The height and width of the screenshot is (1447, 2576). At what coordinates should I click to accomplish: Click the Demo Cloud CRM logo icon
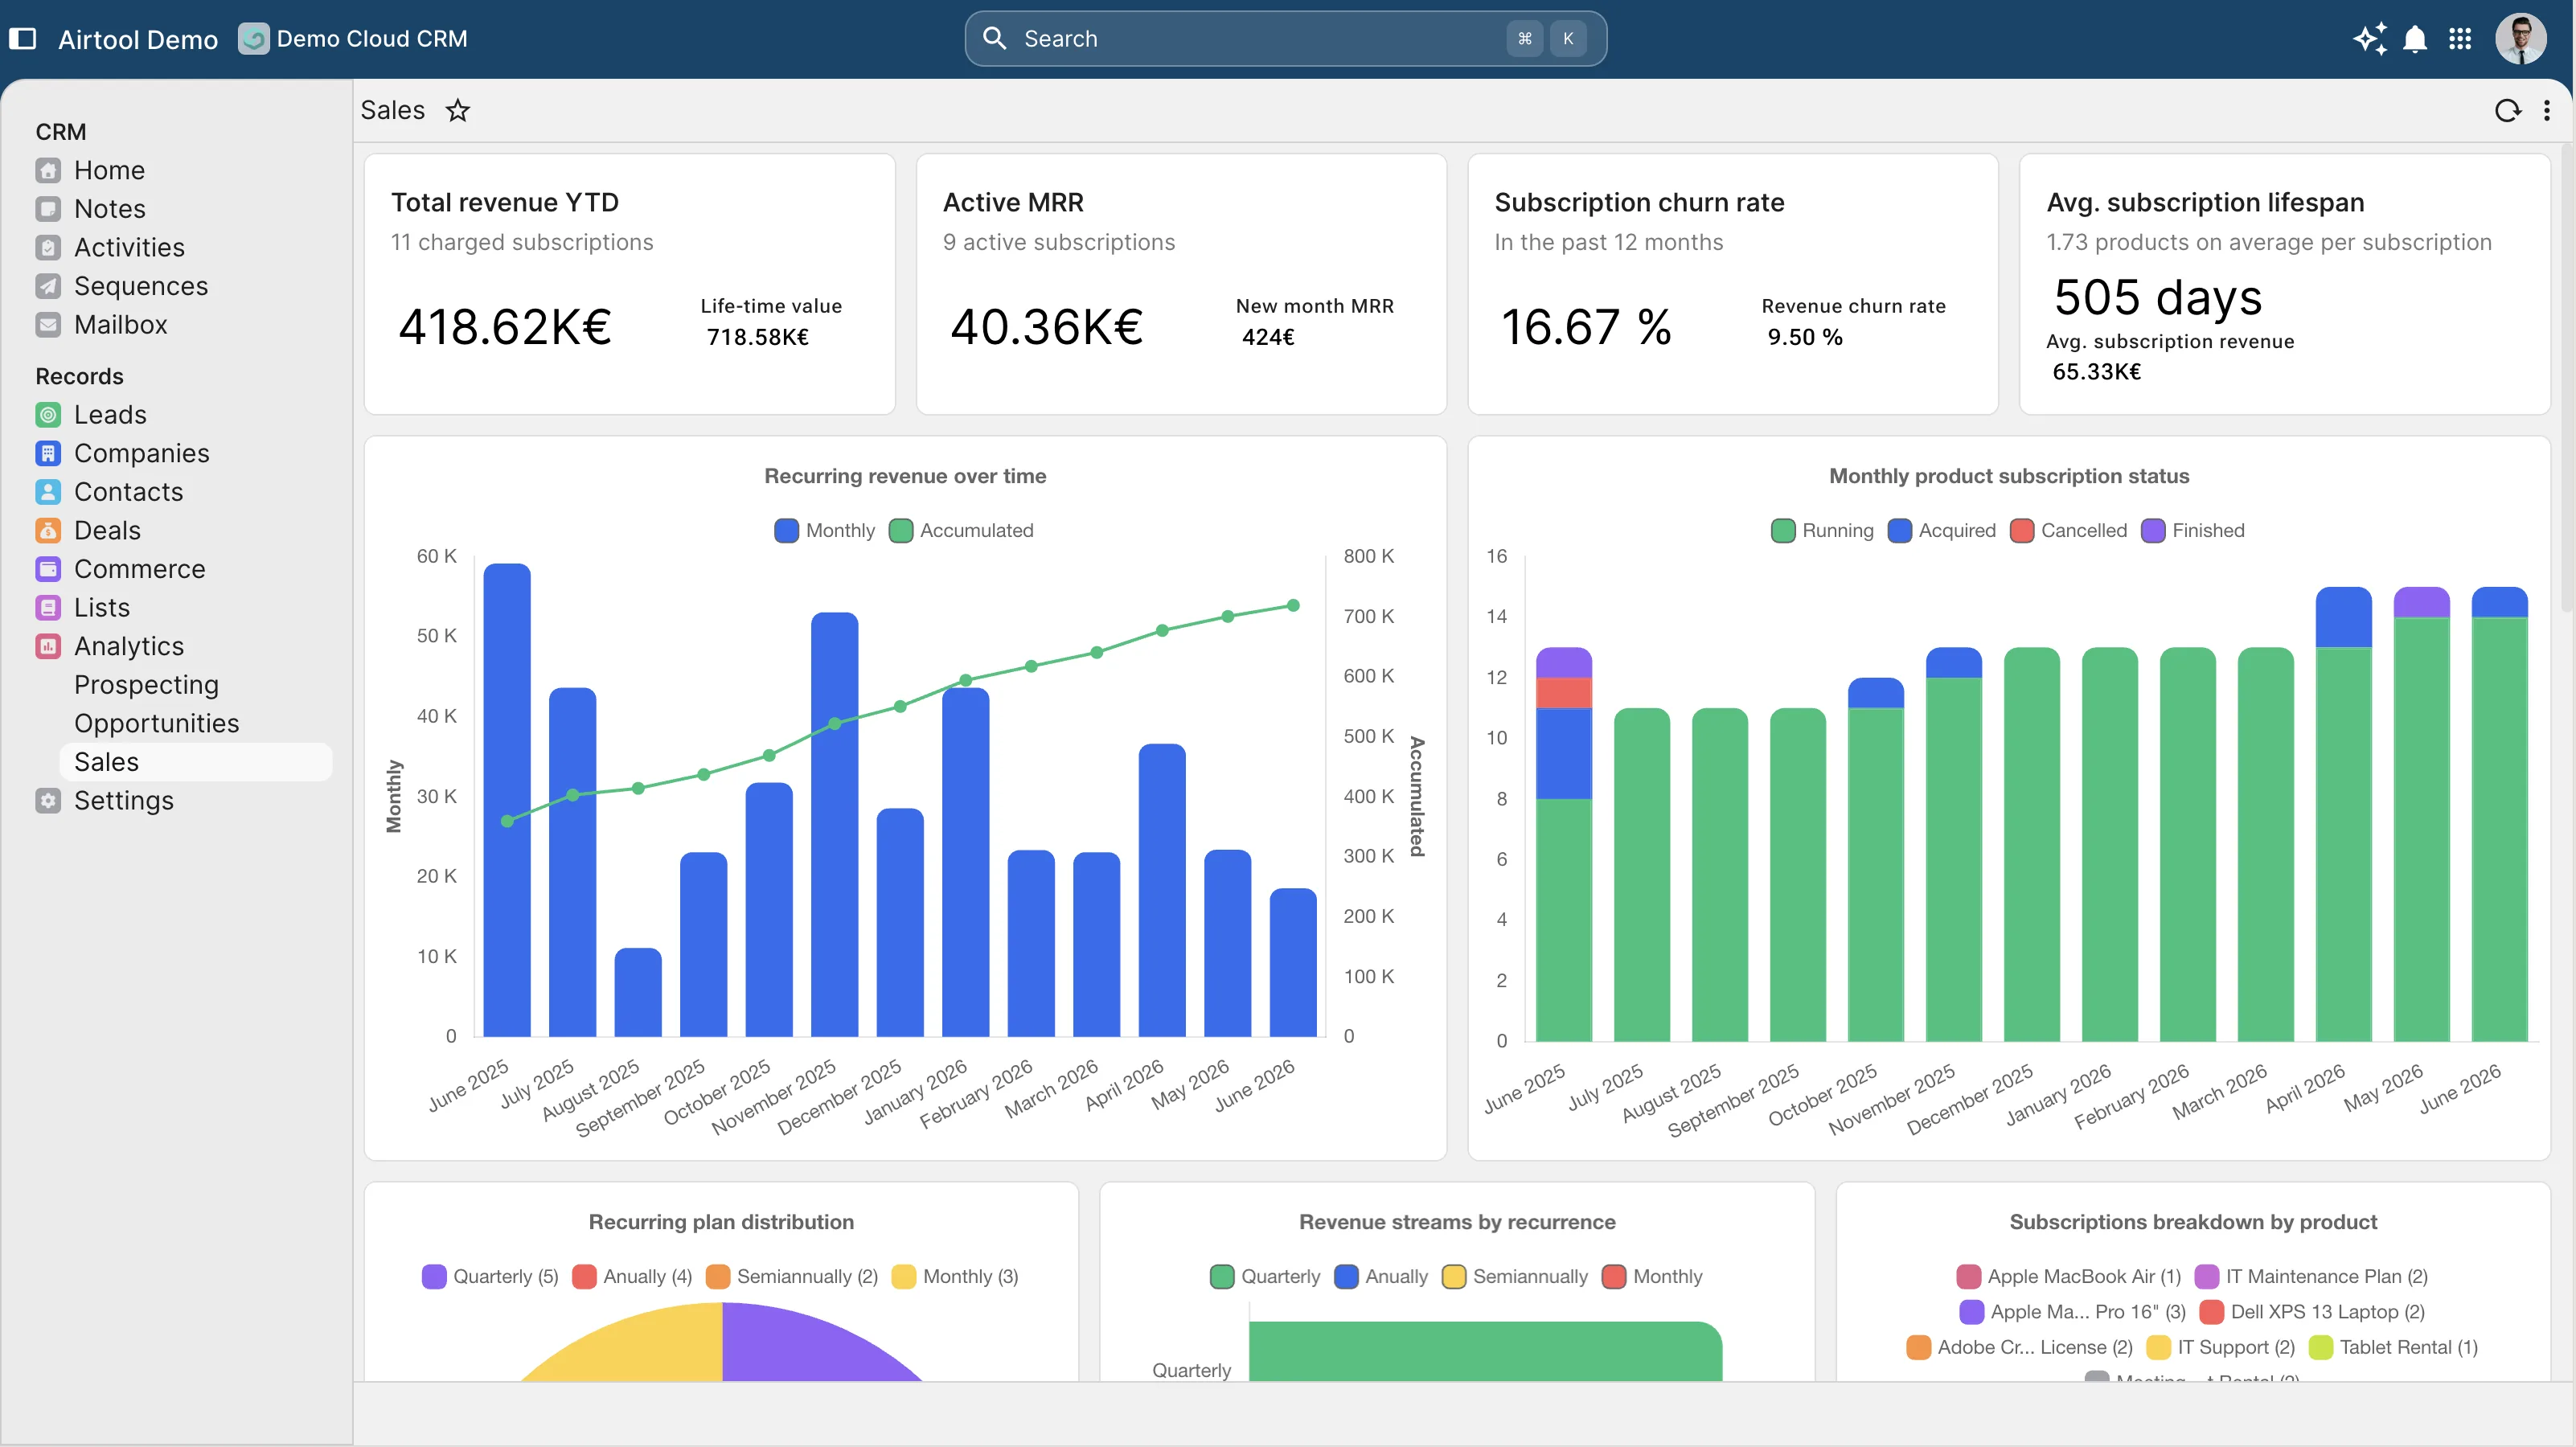tap(253, 39)
